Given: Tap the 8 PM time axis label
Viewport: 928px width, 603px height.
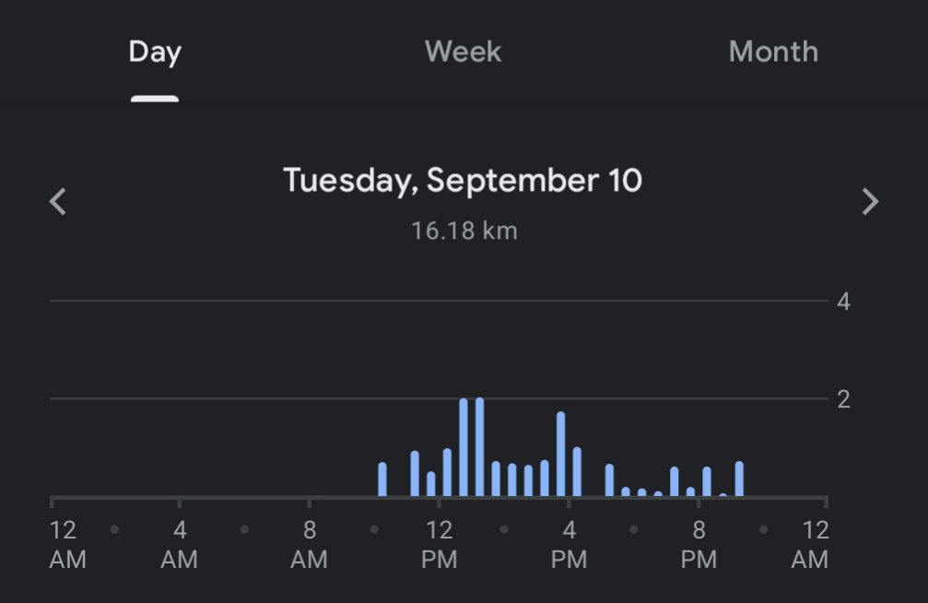Looking at the screenshot, I should coord(699,545).
